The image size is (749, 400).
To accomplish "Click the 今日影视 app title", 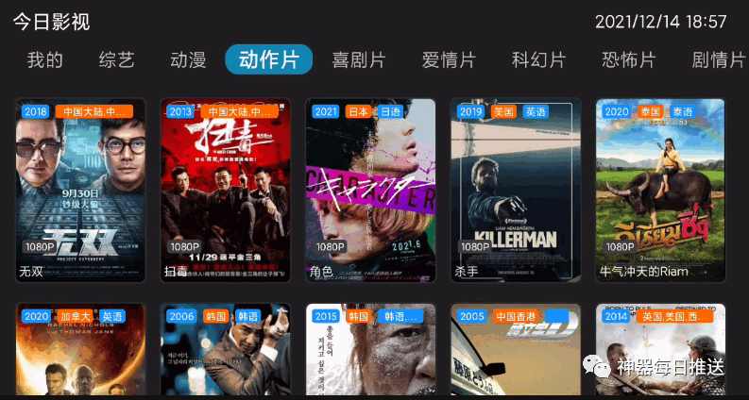I will tap(52, 22).
